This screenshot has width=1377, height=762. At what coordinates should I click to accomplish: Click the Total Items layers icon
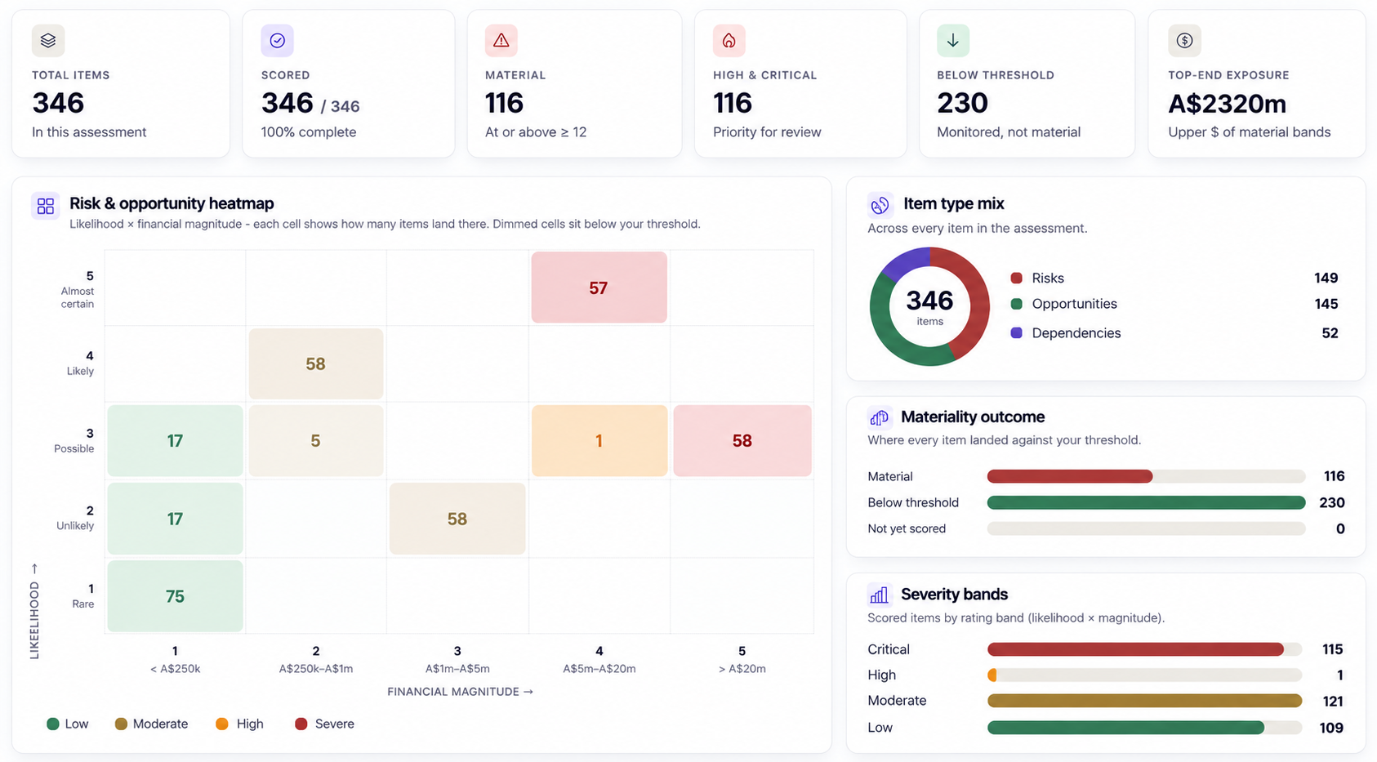[48, 41]
